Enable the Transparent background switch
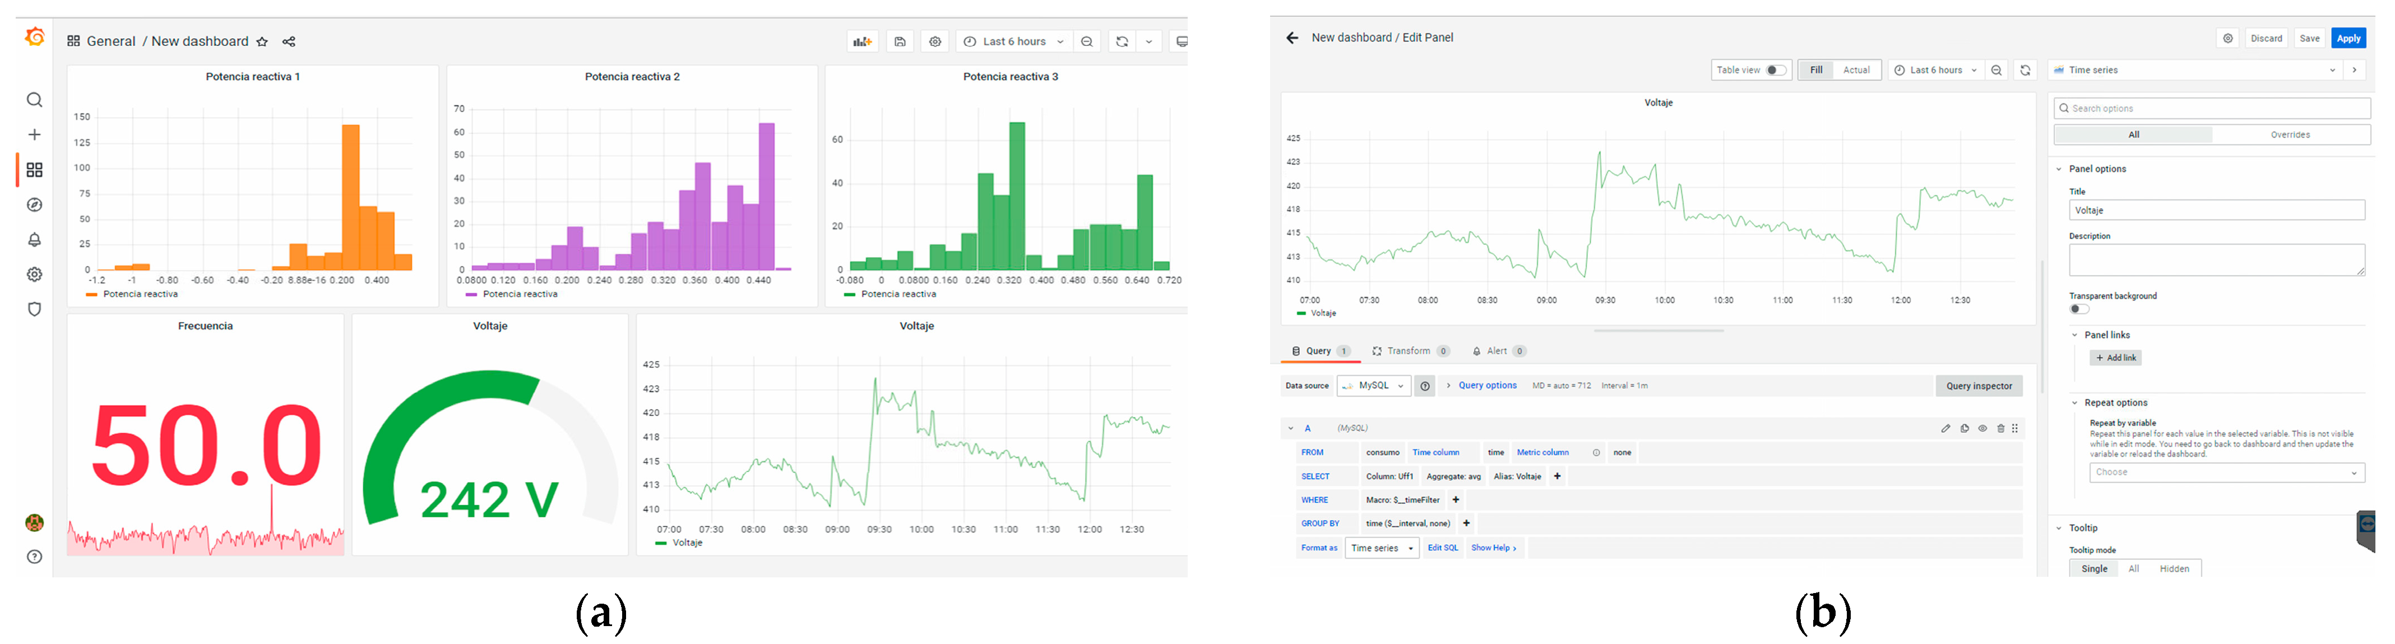 click(2079, 310)
